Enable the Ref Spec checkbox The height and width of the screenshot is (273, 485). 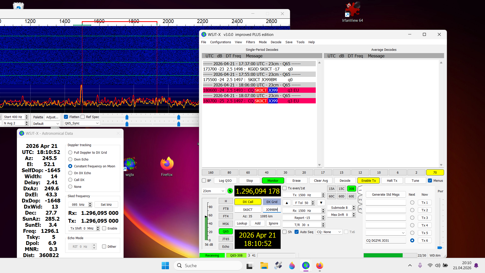83,117
